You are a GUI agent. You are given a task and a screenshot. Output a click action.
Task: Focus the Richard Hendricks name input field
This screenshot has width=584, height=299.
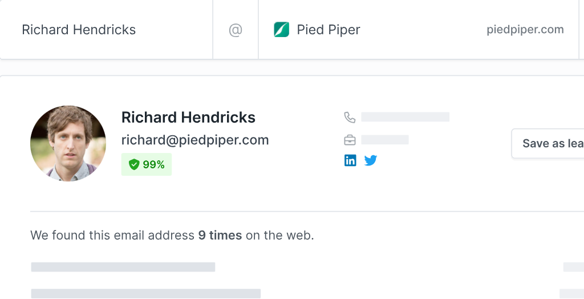point(106,30)
